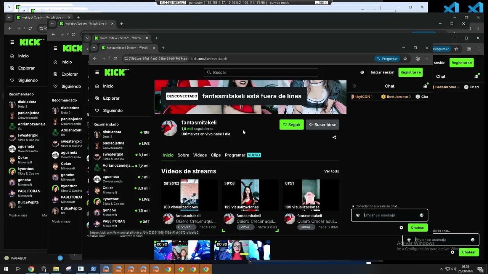Click the fantasmitakeli profile avatar beside the channel name
Screen dimensions: 488x274
[x=169, y=128]
